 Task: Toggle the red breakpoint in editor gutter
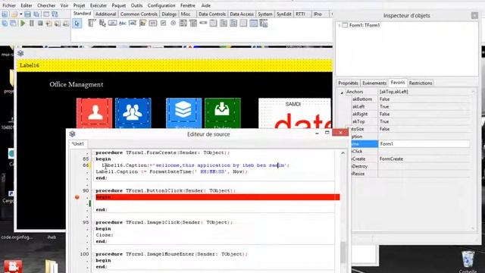pyautogui.click(x=77, y=197)
